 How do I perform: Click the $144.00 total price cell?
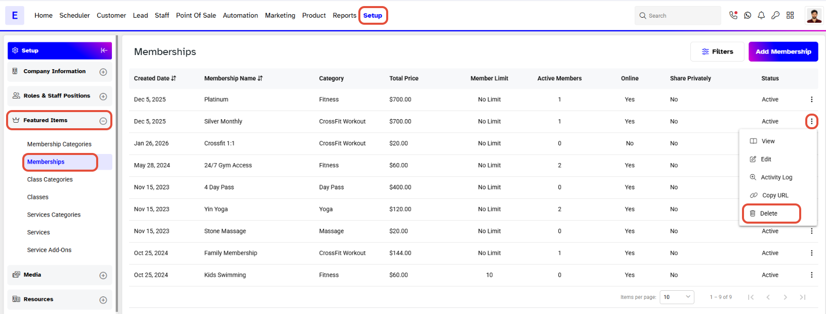(x=400, y=253)
